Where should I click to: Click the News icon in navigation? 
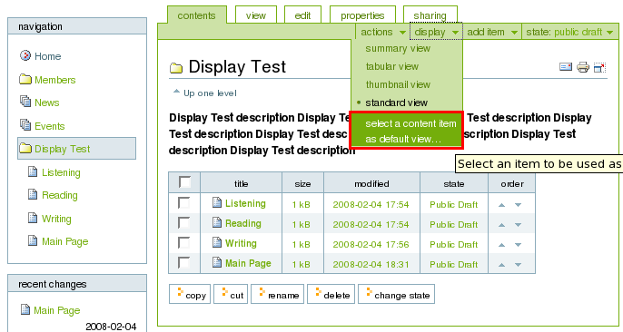(25, 102)
